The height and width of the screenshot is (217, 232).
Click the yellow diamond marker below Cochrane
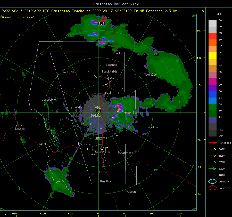coord(88,149)
